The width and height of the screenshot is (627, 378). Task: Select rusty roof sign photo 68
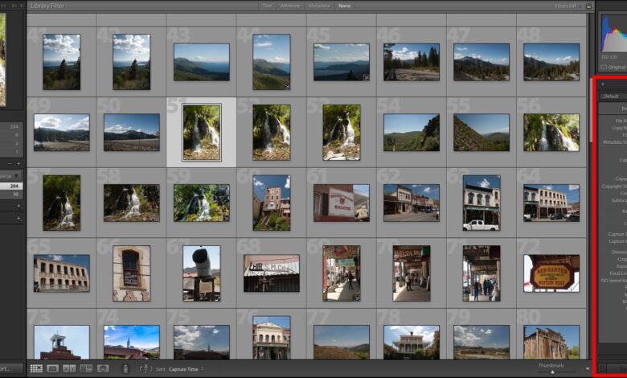272,273
